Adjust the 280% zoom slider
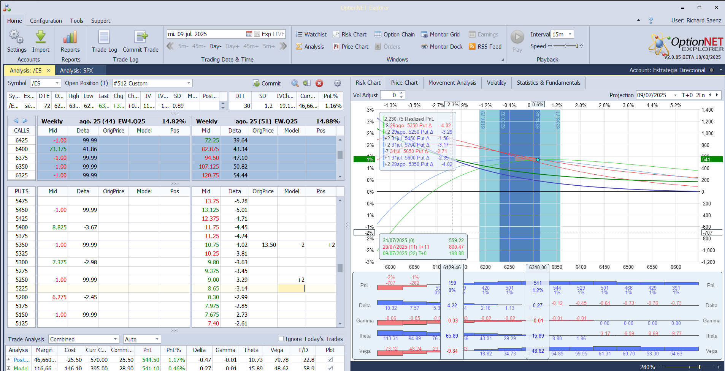725x371 pixels. (x=689, y=367)
